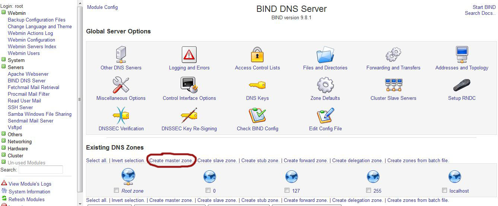
Task: Click the sidebar vertical scrollbar
Action: (x=80, y=99)
